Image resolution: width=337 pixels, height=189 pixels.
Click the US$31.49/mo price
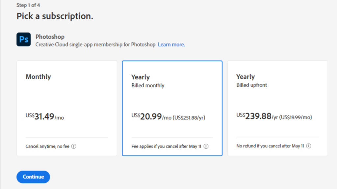tap(45, 116)
